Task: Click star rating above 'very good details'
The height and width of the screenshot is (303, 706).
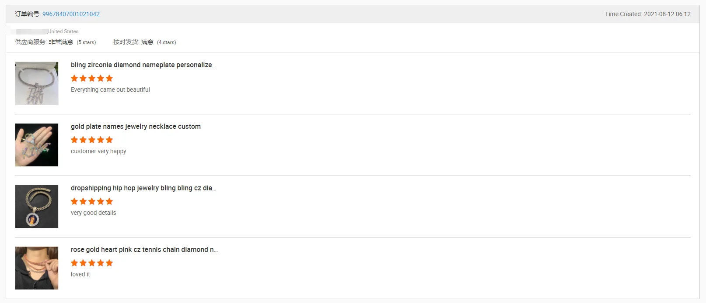Action: click(92, 201)
